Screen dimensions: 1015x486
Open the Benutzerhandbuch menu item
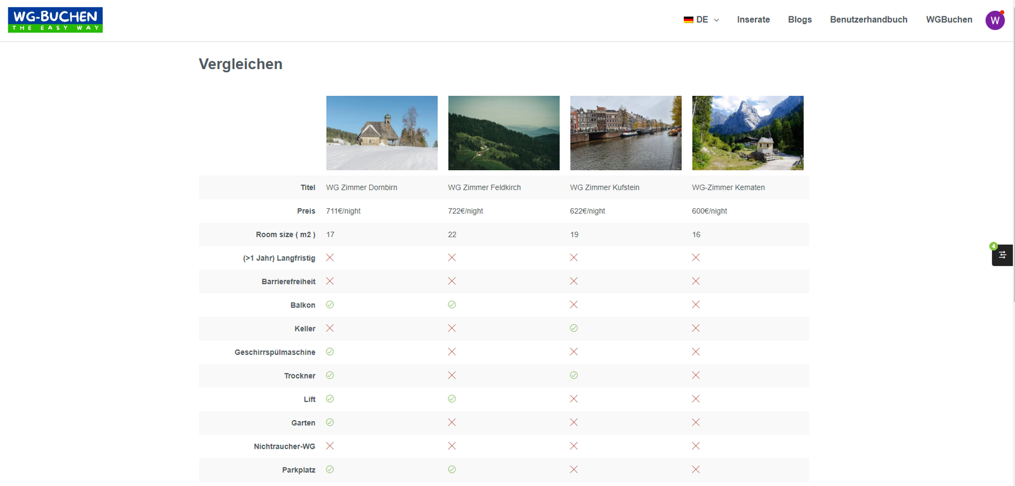[x=868, y=20]
